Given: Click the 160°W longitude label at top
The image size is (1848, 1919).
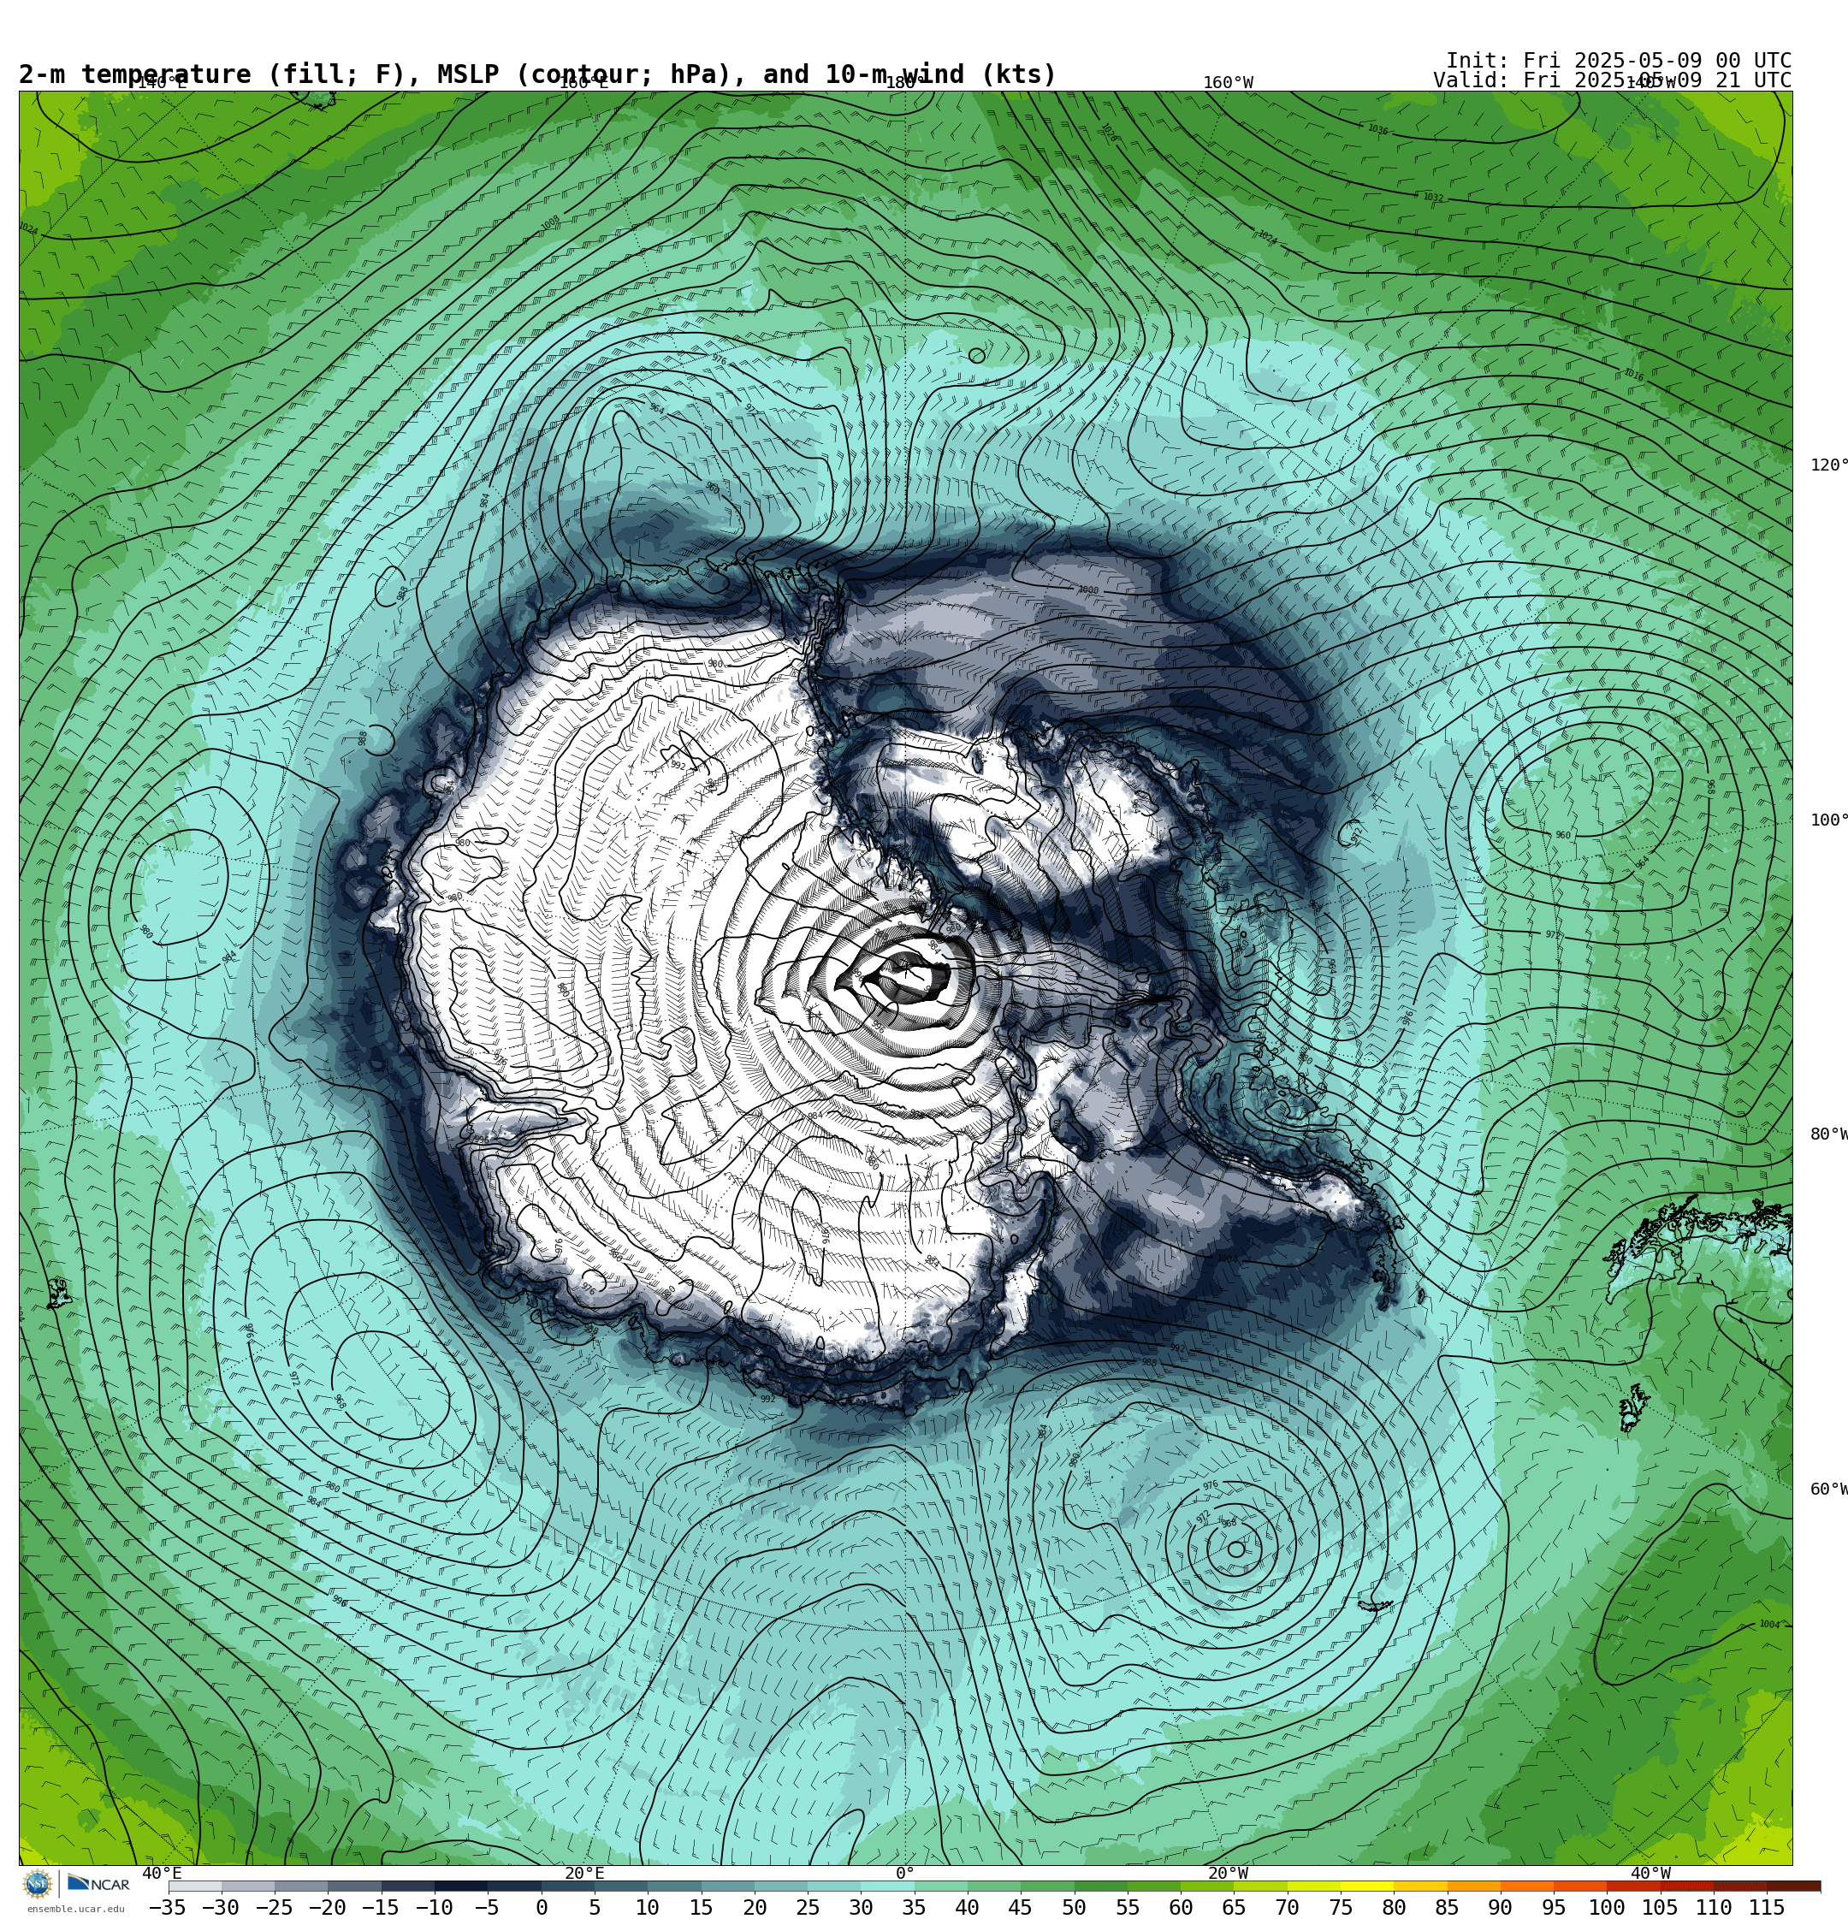Looking at the screenshot, I should (x=1228, y=83).
